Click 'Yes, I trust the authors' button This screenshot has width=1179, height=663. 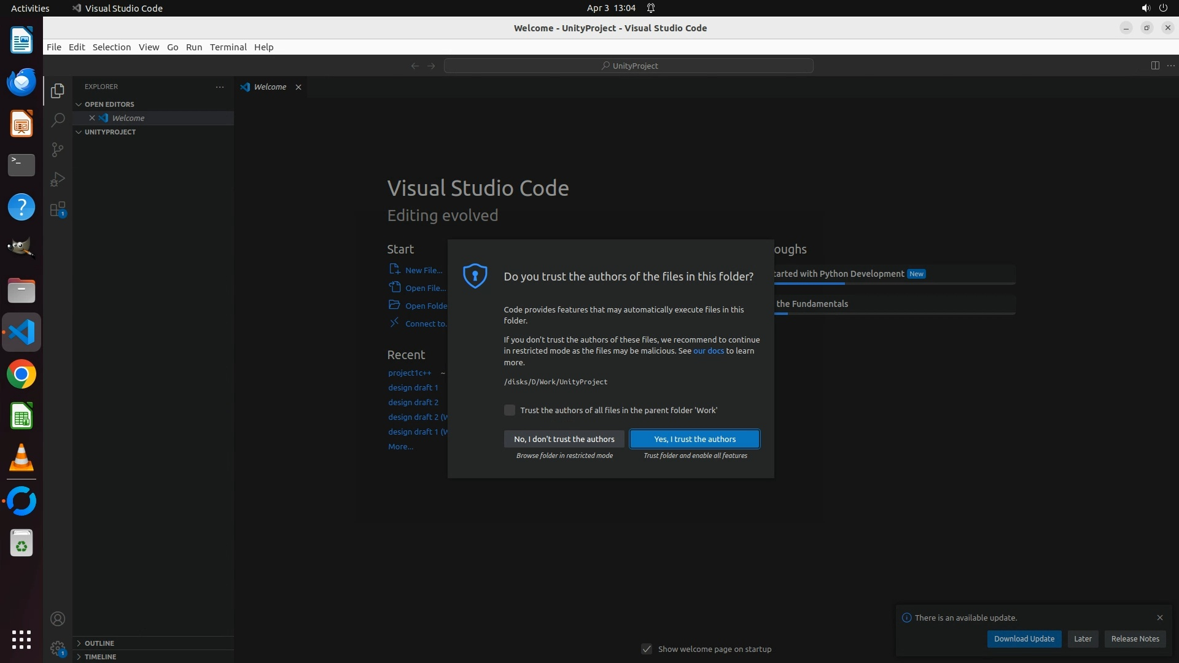coord(695,439)
